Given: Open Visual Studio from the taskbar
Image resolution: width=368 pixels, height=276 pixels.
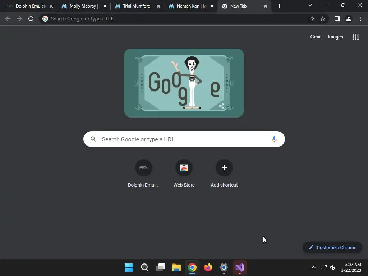Looking at the screenshot, I should [x=240, y=267].
